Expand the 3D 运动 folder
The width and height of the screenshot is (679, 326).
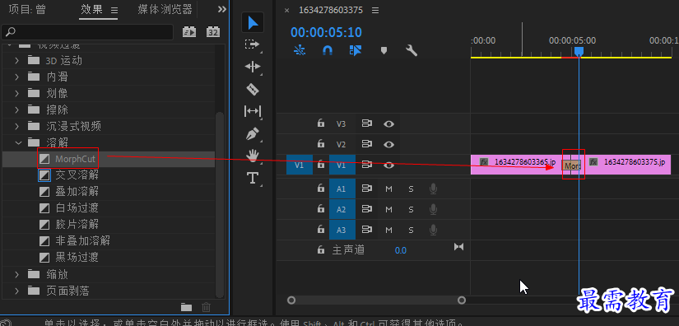click(17, 61)
